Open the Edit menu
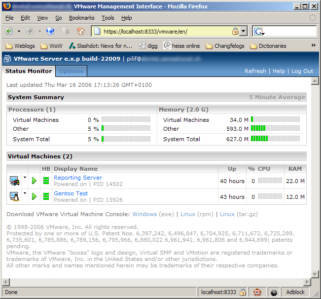The height and width of the screenshot is (299, 321). [25, 18]
